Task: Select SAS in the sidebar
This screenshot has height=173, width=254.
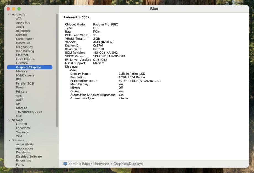Action: click(19, 96)
